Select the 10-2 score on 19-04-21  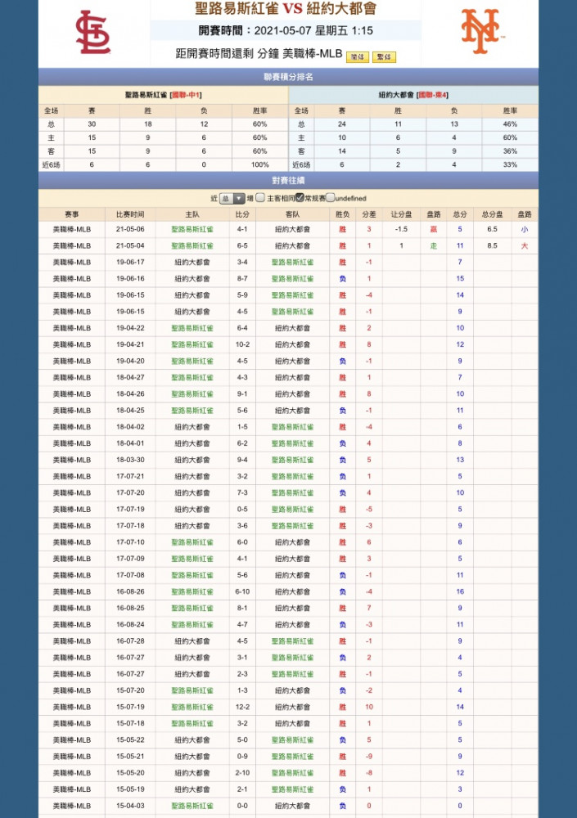242,344
